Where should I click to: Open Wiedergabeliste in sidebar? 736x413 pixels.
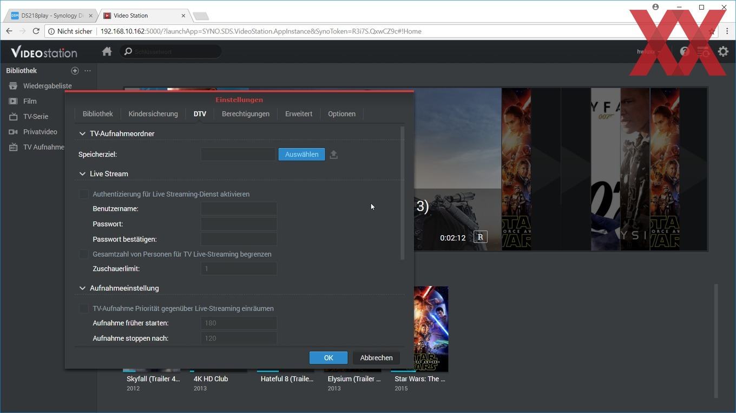tap(48, 86)
